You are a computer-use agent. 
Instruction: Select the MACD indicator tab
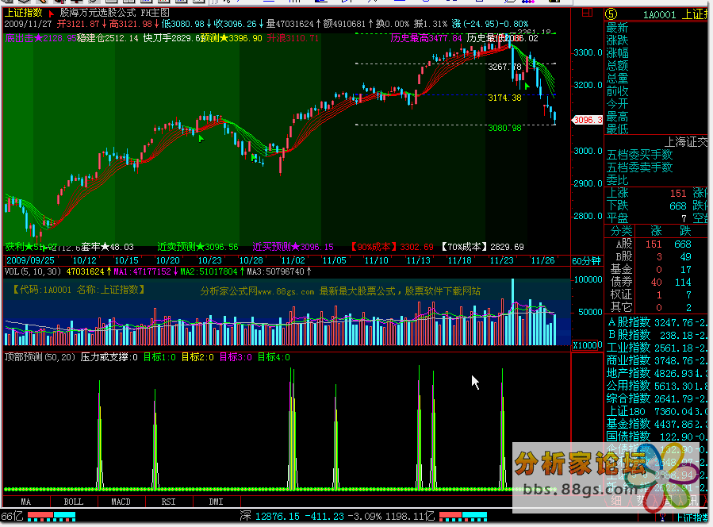tap(121, 502)
